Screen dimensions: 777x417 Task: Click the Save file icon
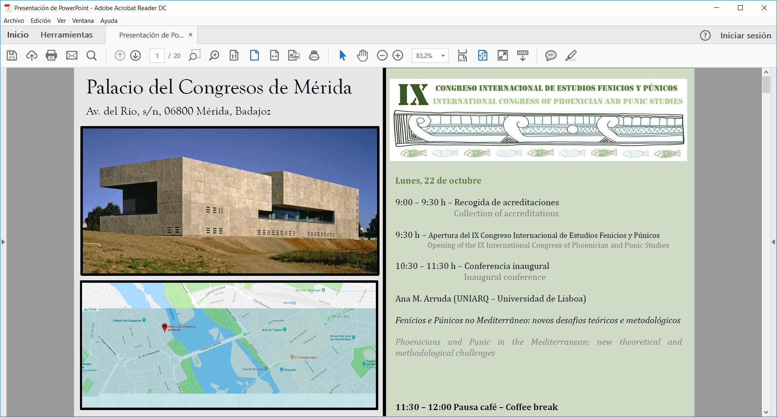pos(12,55)
